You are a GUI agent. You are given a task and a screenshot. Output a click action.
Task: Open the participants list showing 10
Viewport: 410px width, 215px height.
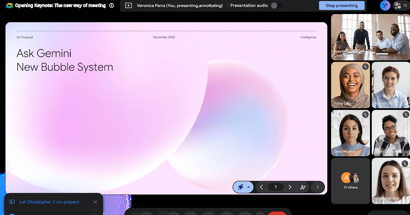(x=401, y=5)
